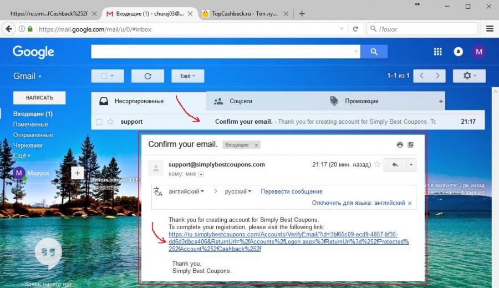The height and width of the screenshot is (288, 499).
Task: Open more reply options dropdown arrow
Action: 411,165
